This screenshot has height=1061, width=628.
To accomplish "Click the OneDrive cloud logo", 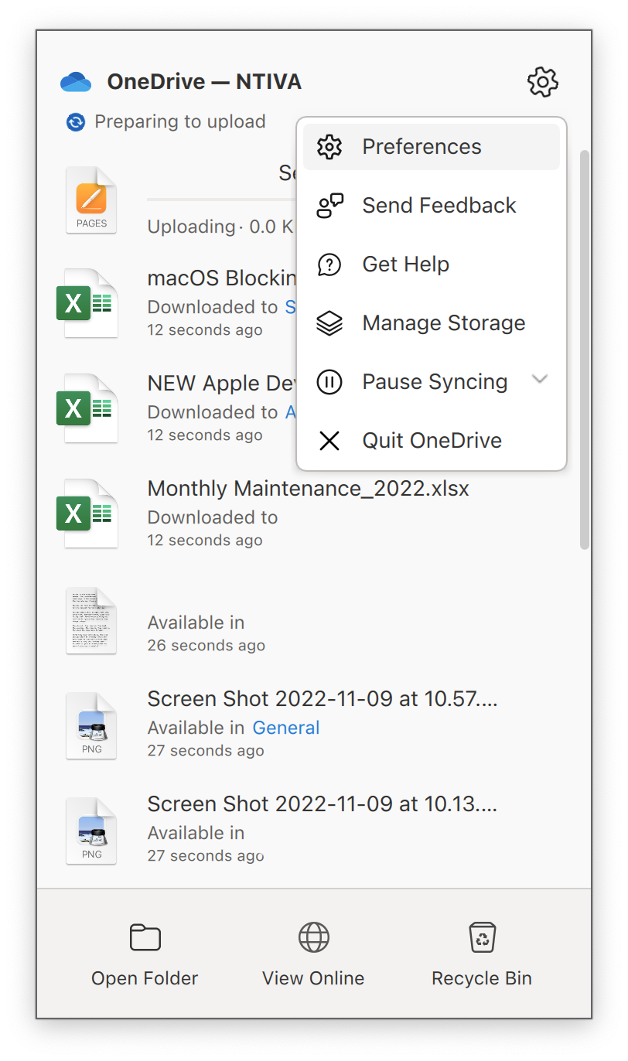I will 76,82.
